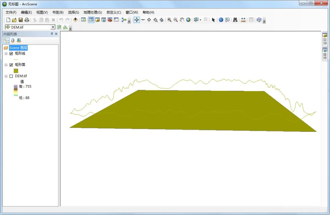Image resolution: width=330 pixels, height=215 pixels.
Task: Choose the Select Features tool
Action: (196, 20)
